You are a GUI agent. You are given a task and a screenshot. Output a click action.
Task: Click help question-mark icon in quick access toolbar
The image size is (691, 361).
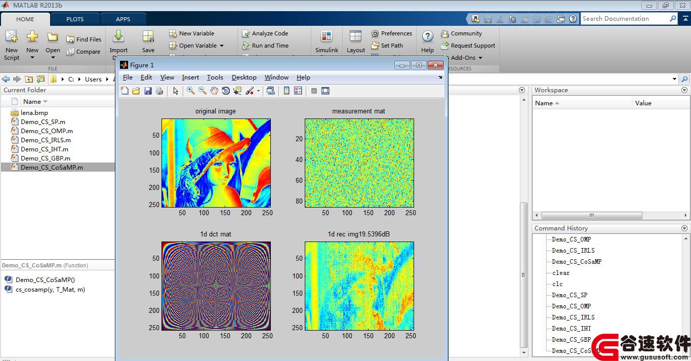tap(573, 19)
